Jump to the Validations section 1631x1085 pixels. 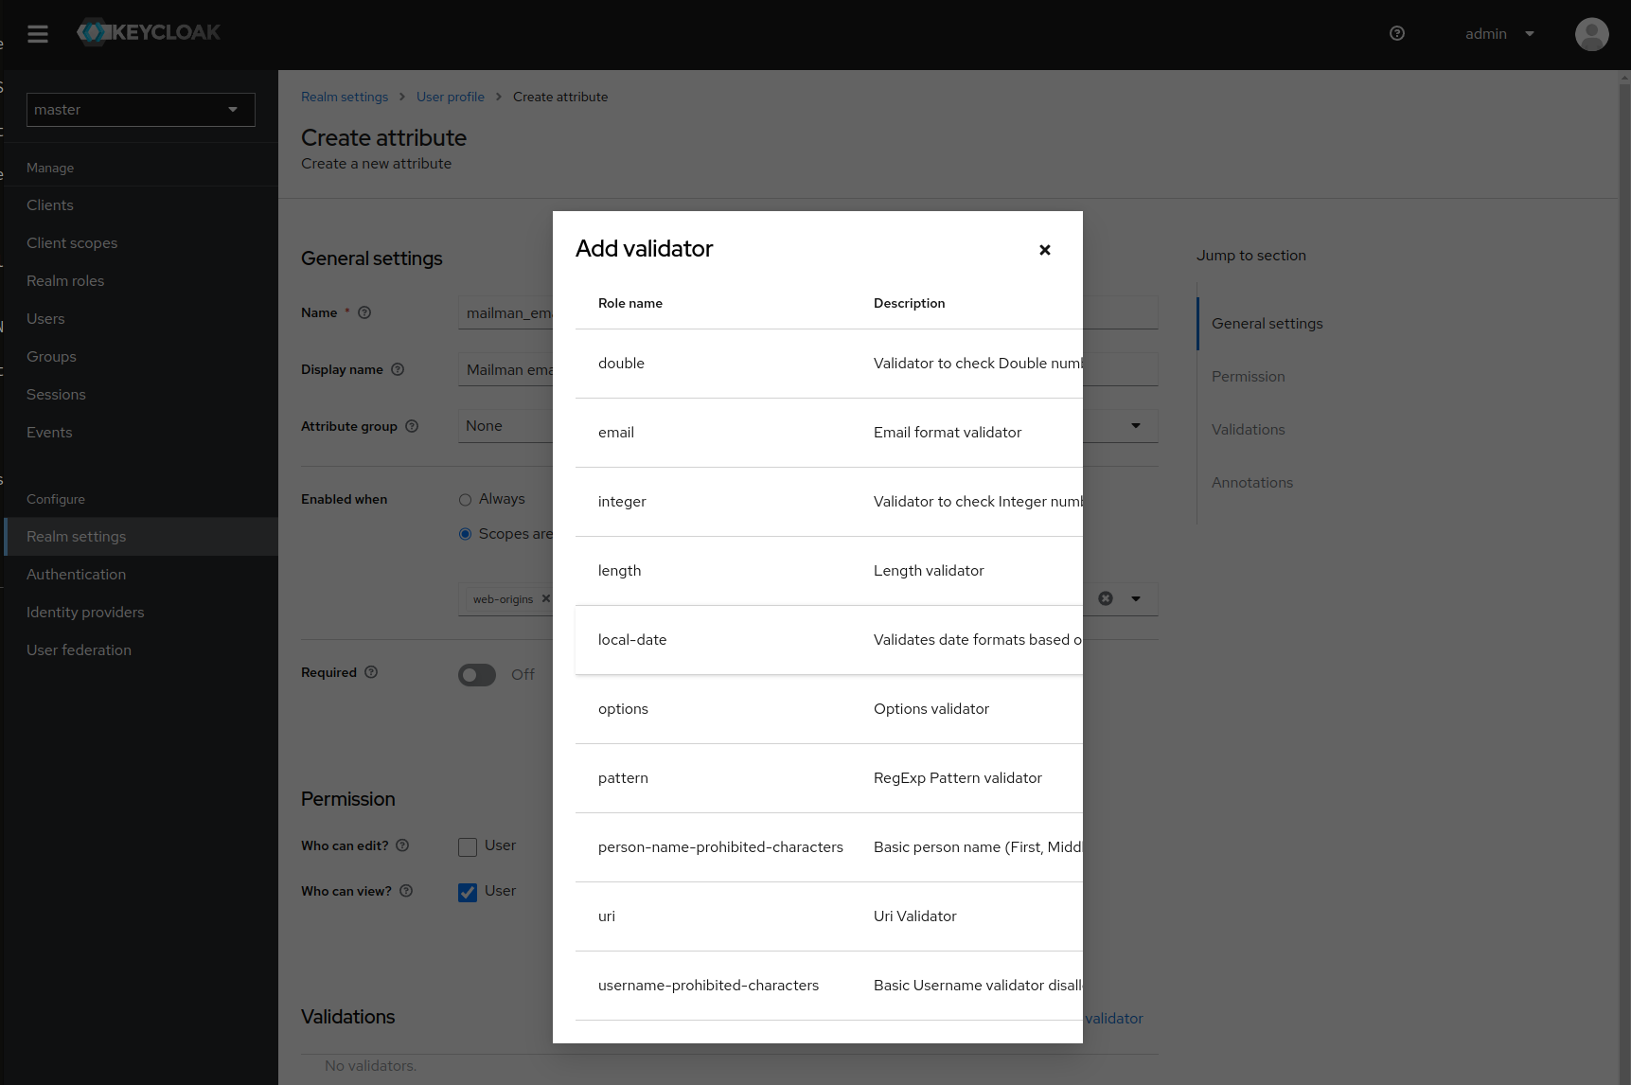pyautogui.click(x=1248, y=429)
